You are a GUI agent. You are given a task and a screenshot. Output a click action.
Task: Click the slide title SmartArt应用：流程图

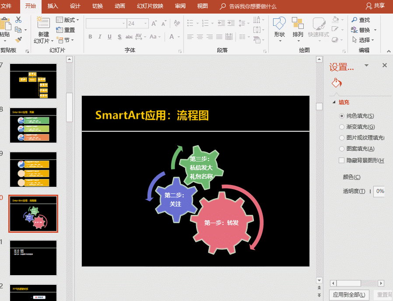pyautogui.click(x=152, y=115)
